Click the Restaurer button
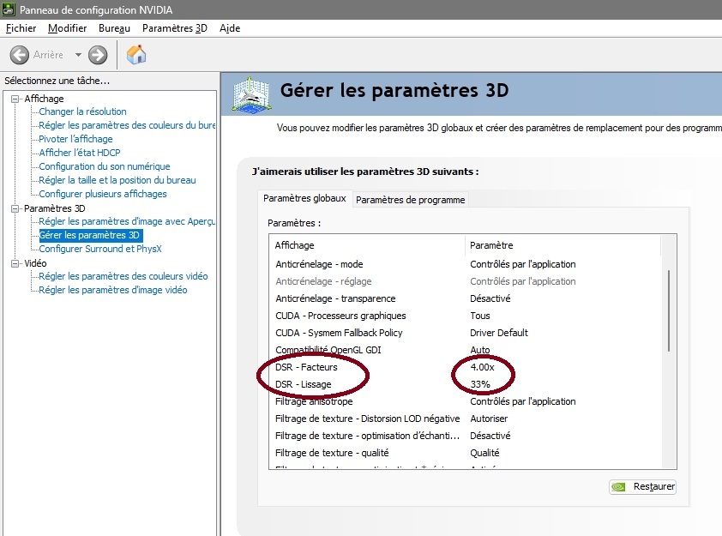 pyautogui.click(x=642, y=487)
